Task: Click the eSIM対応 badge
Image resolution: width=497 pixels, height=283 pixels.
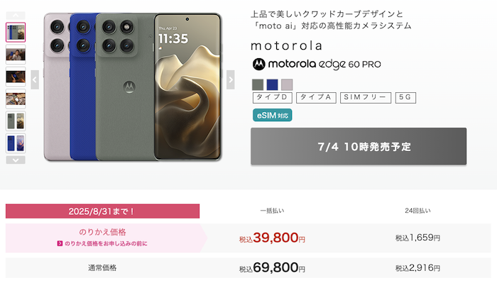Action: point(272,115)
